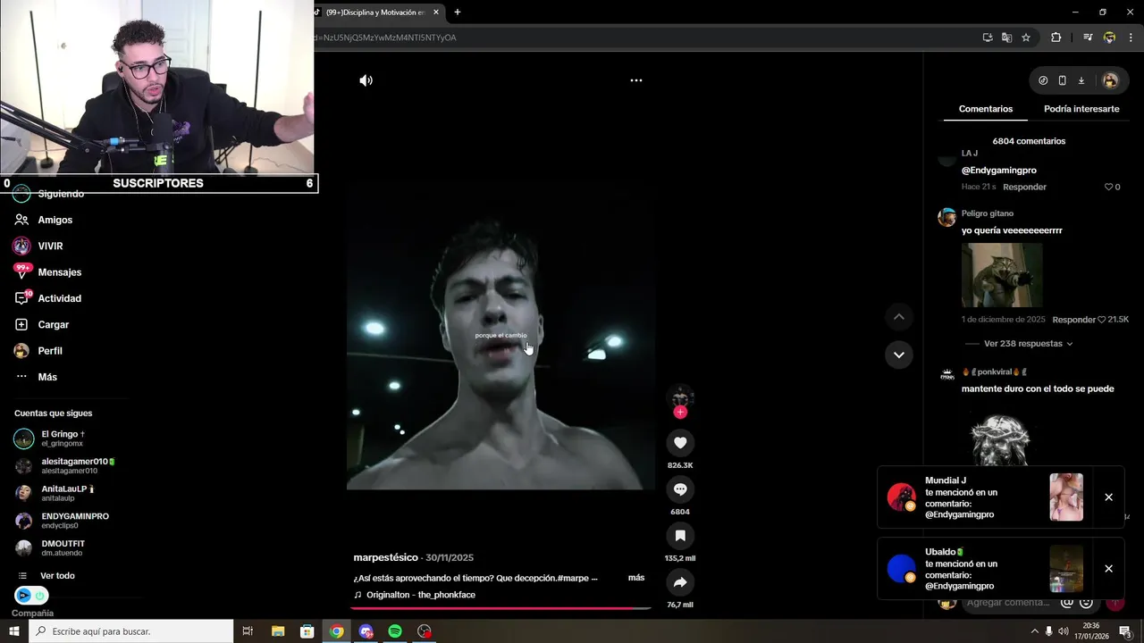Open the system volume control
This screenshot has width=1144, height=643.
(x=1064, y=631)
